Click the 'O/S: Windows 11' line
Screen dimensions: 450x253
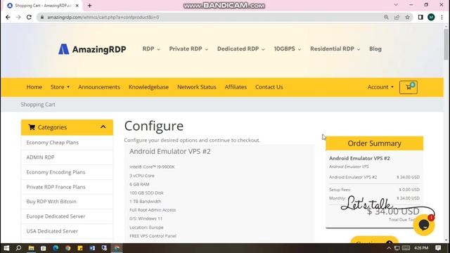click(146, 219)
